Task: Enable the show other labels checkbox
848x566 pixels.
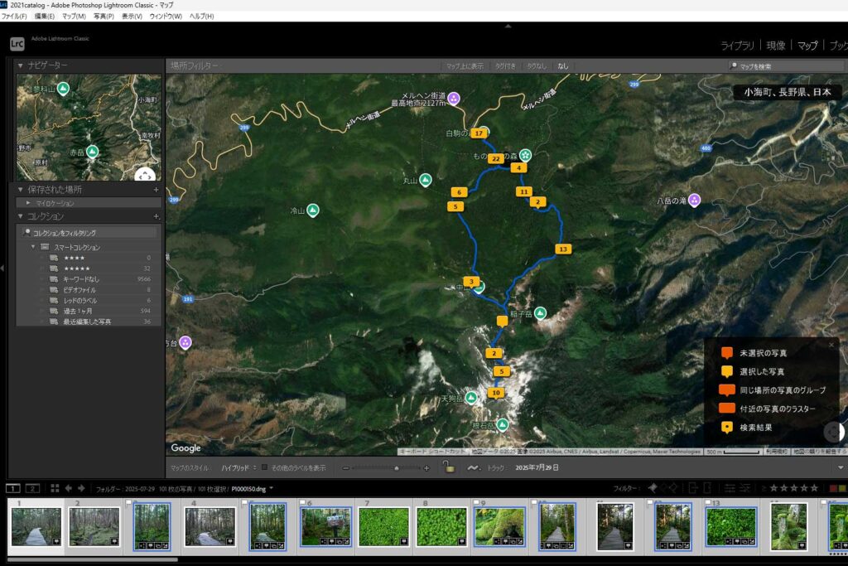Action: [265, 467]
